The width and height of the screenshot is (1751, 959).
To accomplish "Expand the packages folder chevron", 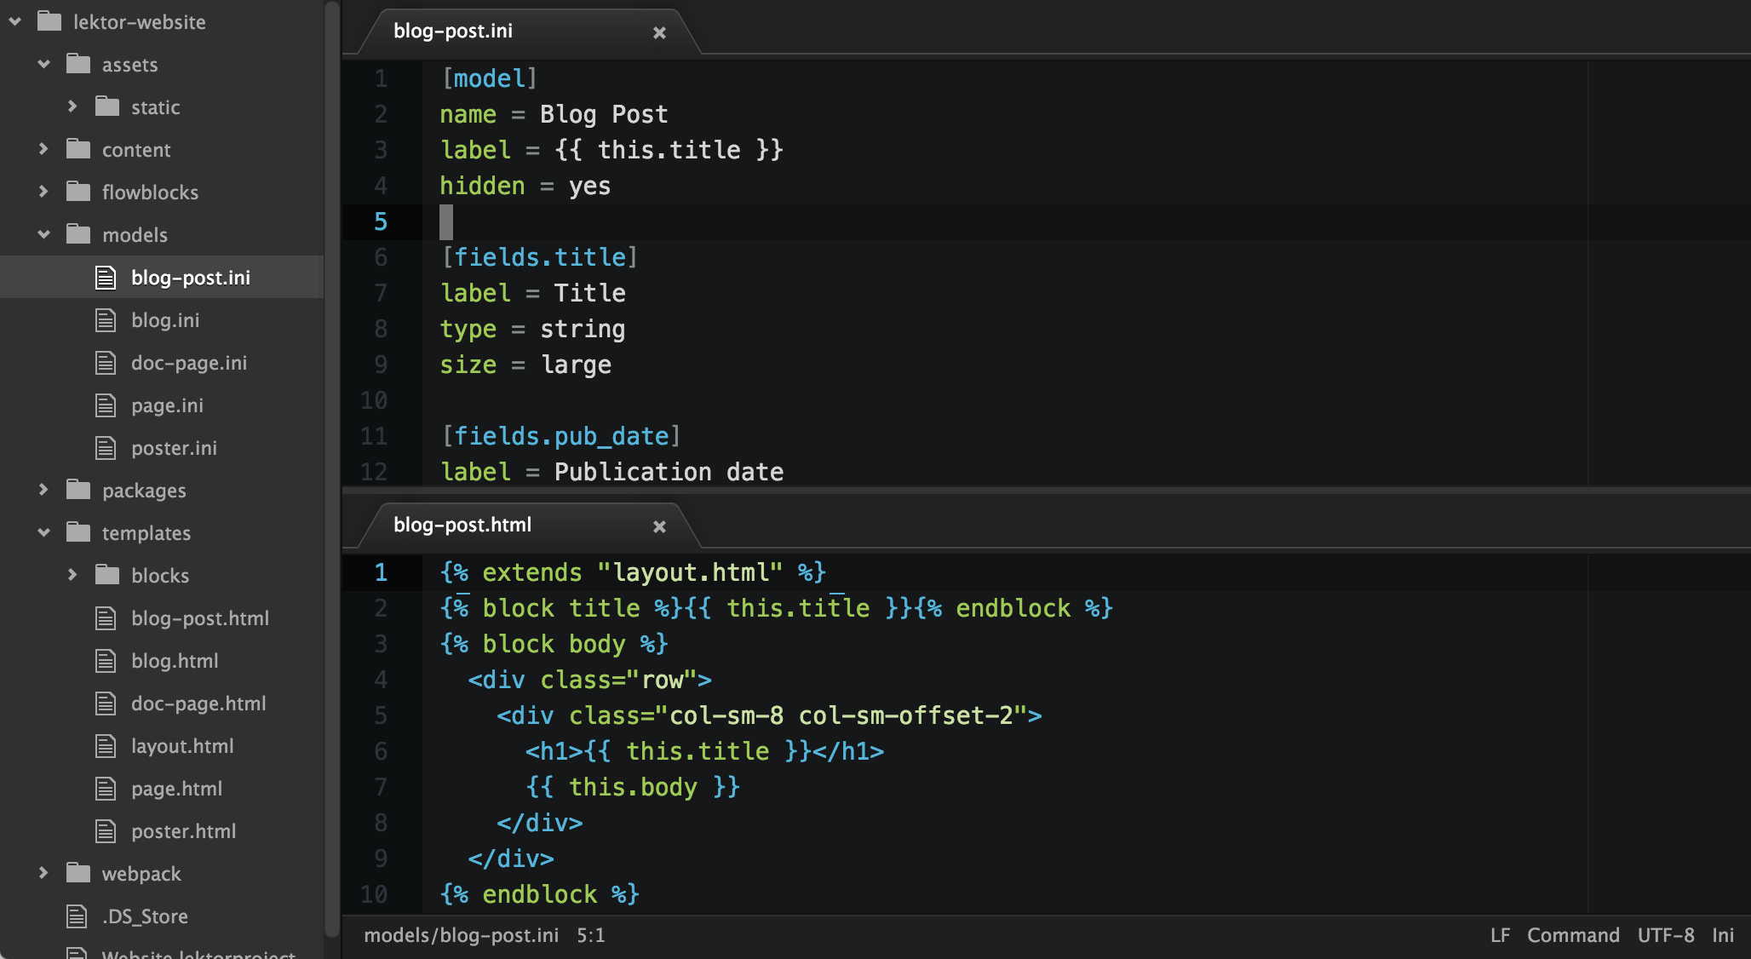I will coord(44,491).
